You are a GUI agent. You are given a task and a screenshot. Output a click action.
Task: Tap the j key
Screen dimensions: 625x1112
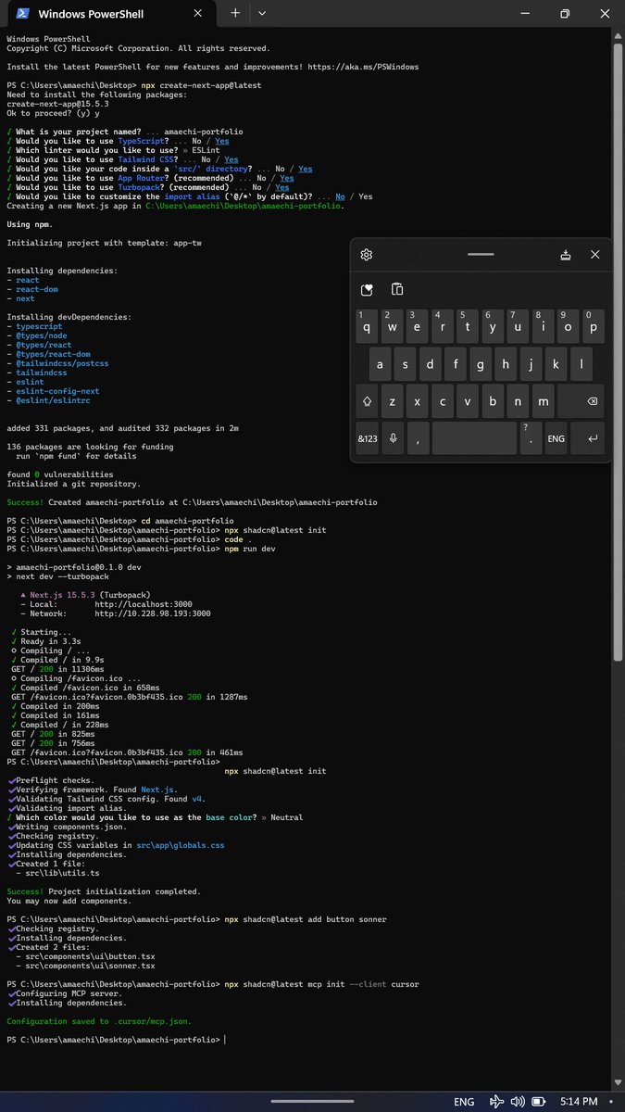pyautogui.click(x=530, y=364)
